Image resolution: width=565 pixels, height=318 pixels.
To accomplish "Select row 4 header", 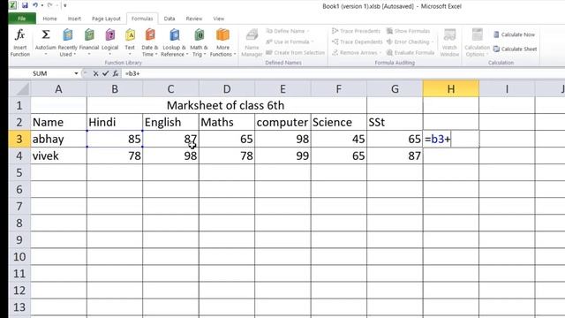I will 19,155.
